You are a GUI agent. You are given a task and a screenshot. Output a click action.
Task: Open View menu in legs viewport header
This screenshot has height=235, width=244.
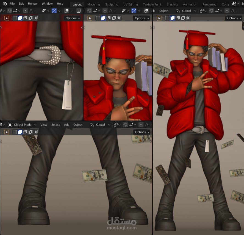tap(44, 125)
